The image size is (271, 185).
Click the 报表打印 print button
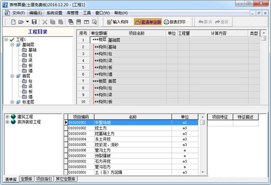[x=174, y=22]
